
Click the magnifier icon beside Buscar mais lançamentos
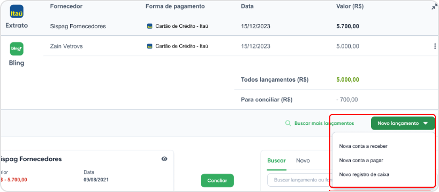point(288,123)
